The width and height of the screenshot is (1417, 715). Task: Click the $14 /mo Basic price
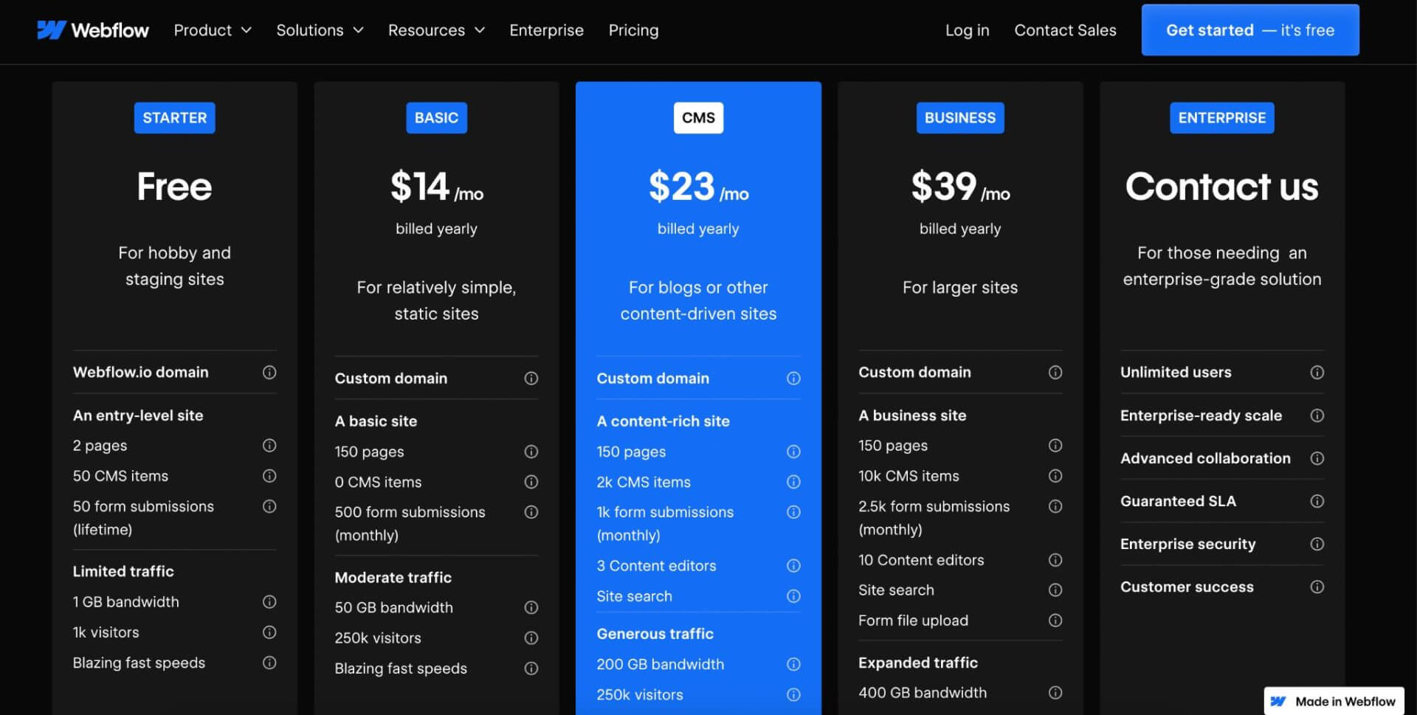436,187
